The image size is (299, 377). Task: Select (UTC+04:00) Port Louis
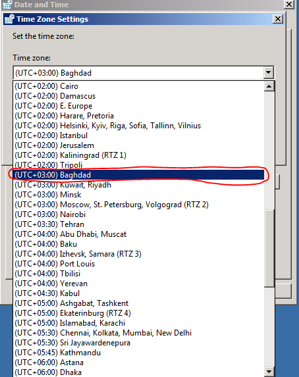click(139, 264)
